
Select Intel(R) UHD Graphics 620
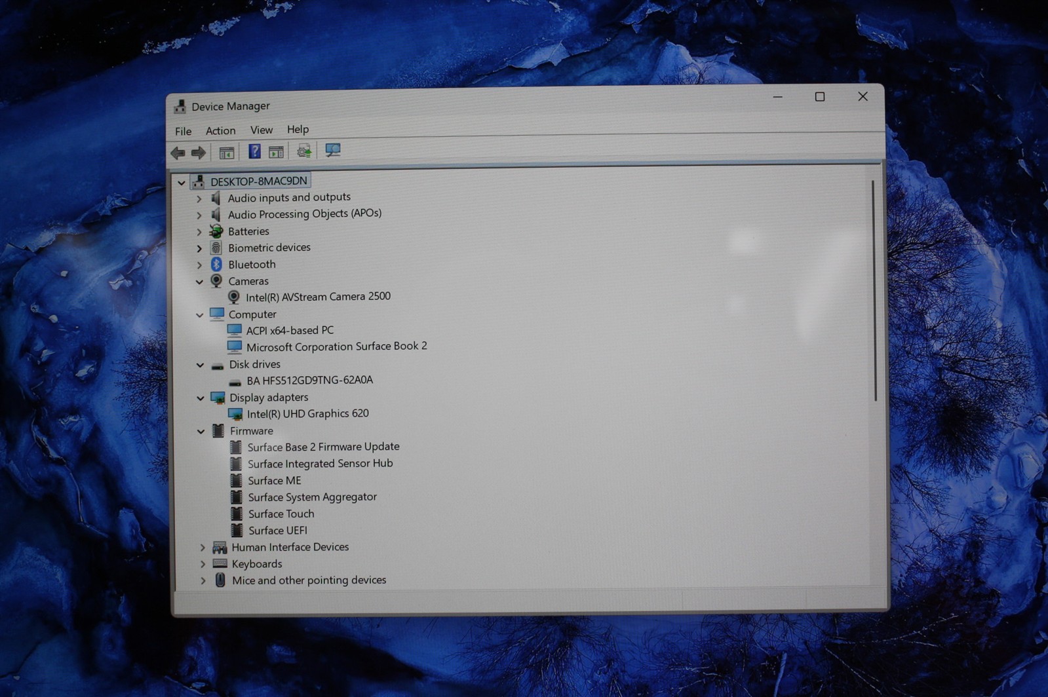pos(307,413)
